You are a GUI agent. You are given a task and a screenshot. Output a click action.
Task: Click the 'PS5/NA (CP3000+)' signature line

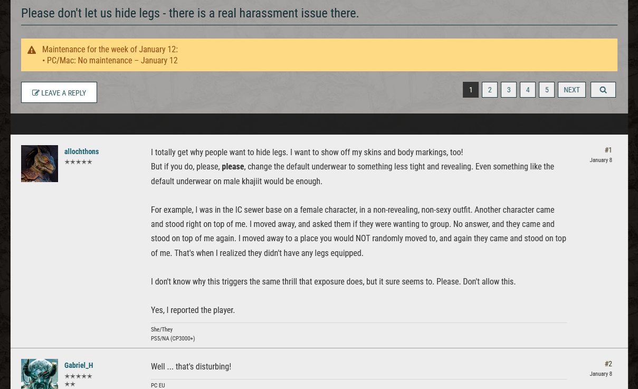[173, 339]
